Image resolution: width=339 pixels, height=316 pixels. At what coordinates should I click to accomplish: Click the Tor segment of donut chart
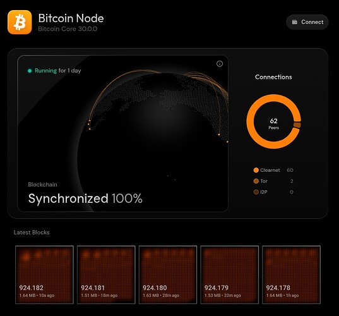click(297, 125)
